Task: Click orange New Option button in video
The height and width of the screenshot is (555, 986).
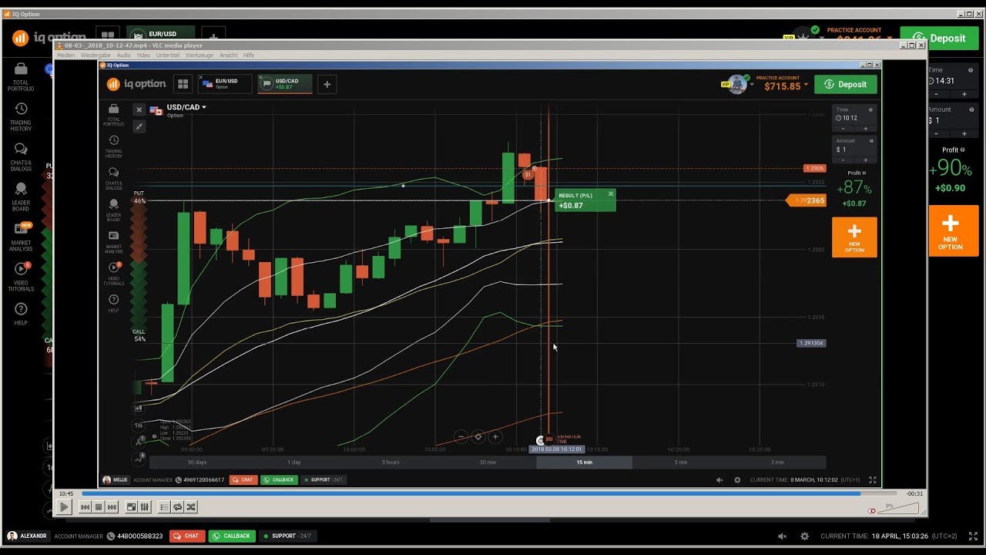Action: point(854,237)
